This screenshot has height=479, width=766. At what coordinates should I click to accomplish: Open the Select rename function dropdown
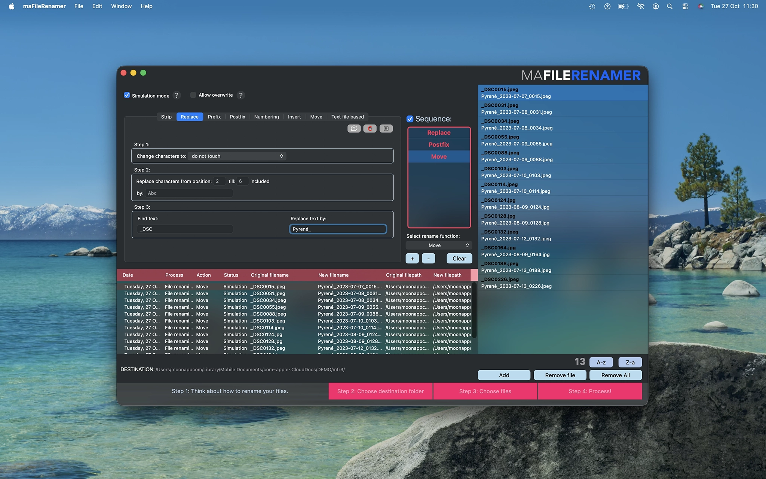439,245
